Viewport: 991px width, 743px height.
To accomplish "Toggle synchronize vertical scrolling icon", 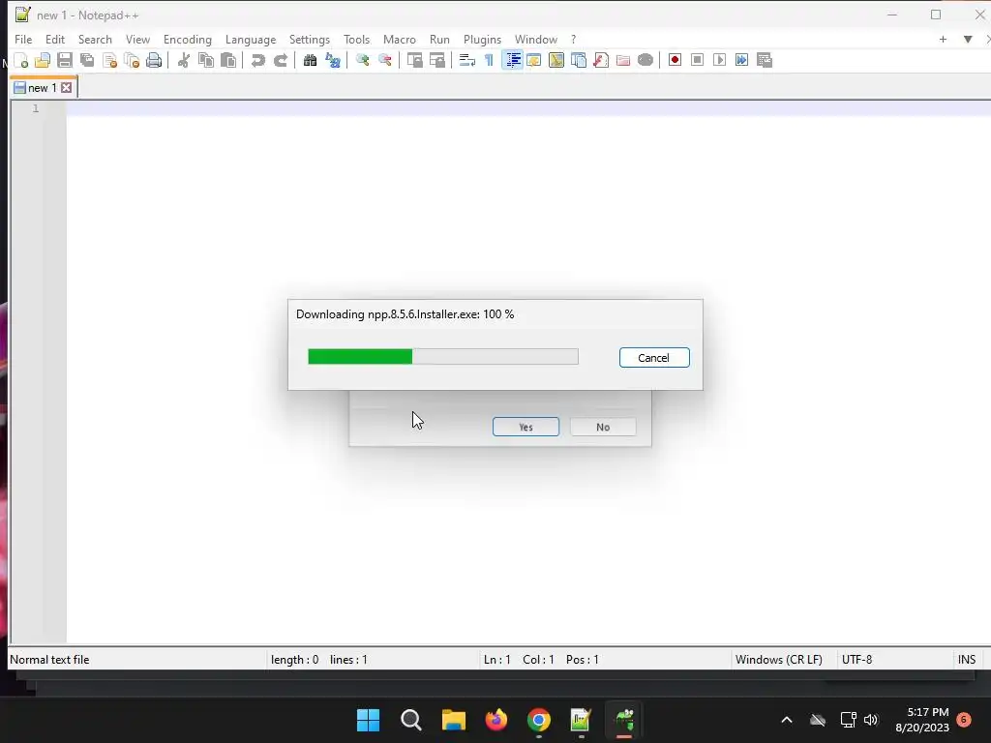I will [x=414, y=61].
